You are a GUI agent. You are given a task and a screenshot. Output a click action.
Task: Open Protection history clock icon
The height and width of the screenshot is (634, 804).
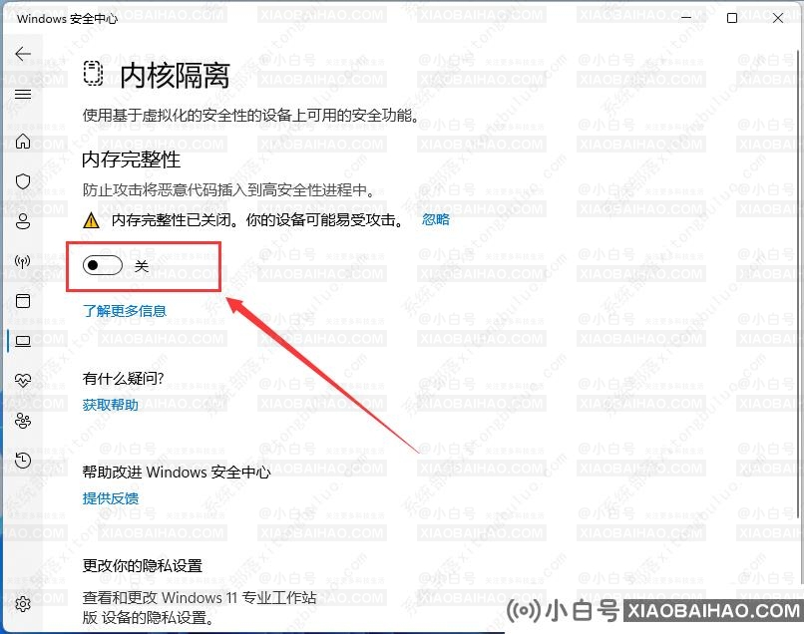pyautogui.click(x=23, y=461)
